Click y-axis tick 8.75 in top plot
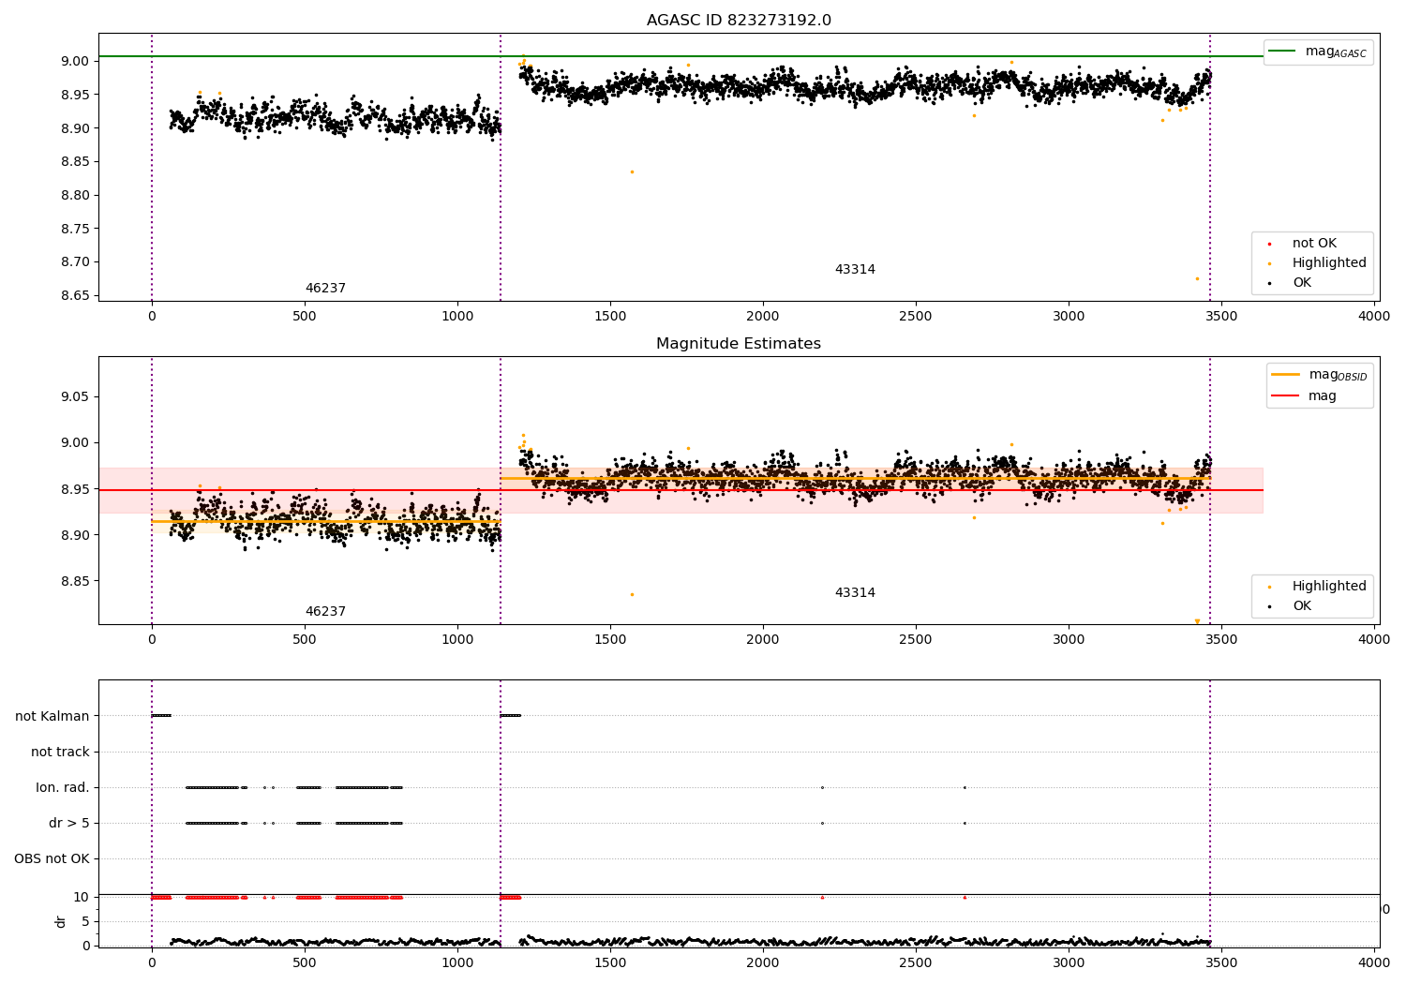 point(74,229)
